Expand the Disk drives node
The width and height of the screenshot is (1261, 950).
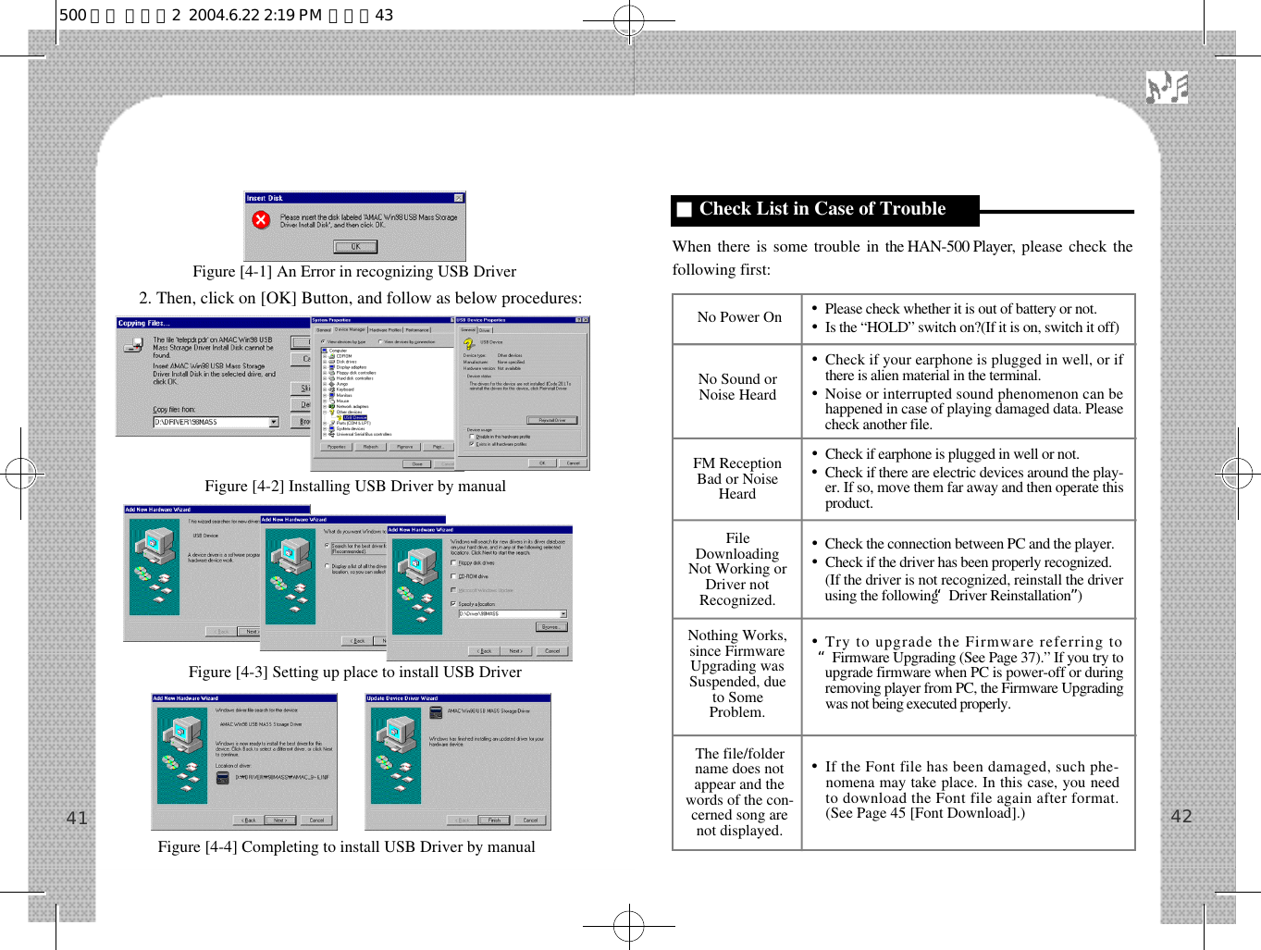(325, 362)
